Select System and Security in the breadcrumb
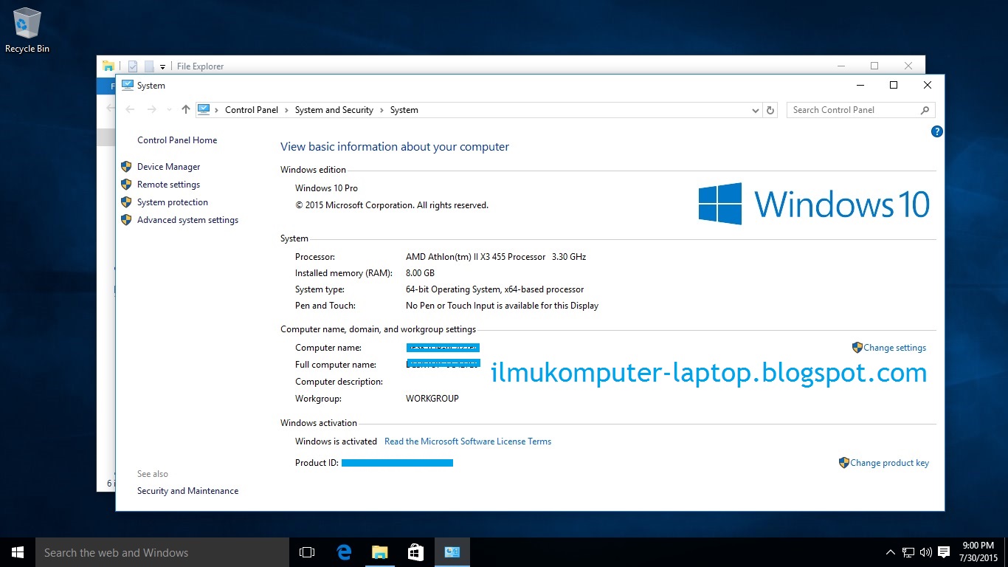Image resolution: width=1008 pixels, height=567 pixels. click(x=334, y=110)
